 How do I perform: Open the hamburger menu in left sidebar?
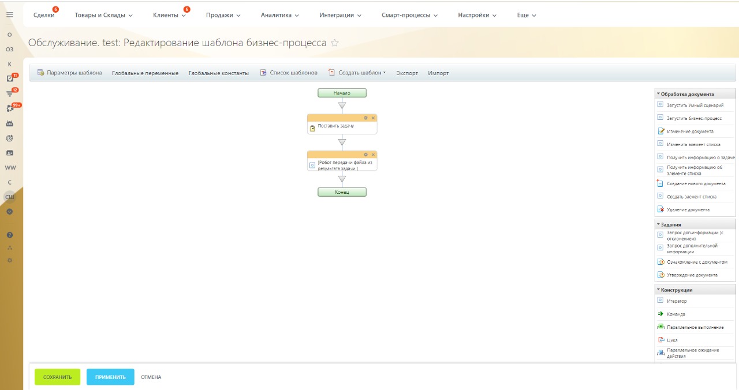point(9,15)
